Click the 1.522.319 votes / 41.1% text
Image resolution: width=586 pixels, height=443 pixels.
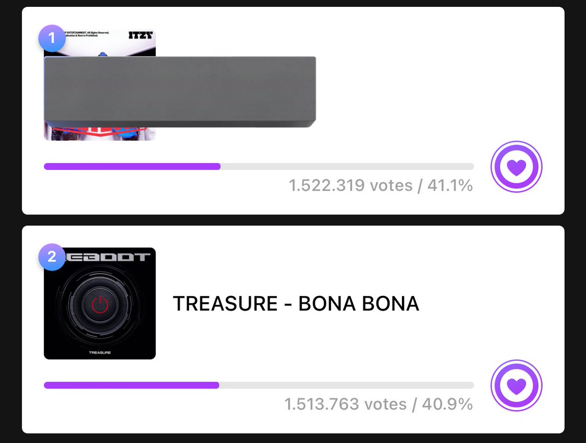pos(381,186)
